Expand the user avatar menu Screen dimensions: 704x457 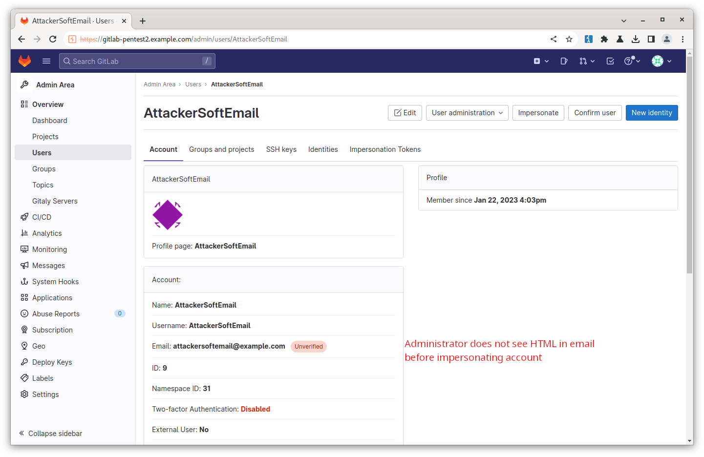661,61
